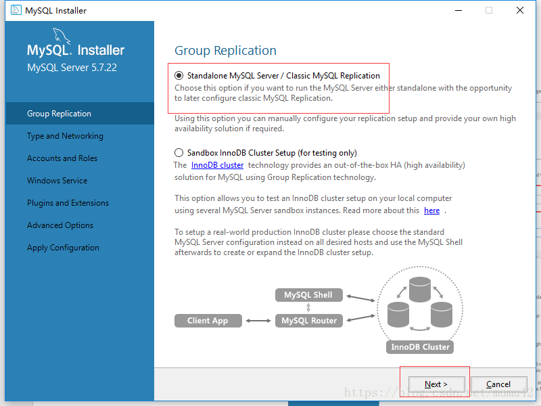This screenshot has width=541, height=406.
Task: Click the Group Replication heading
Action: pos(225,50)
